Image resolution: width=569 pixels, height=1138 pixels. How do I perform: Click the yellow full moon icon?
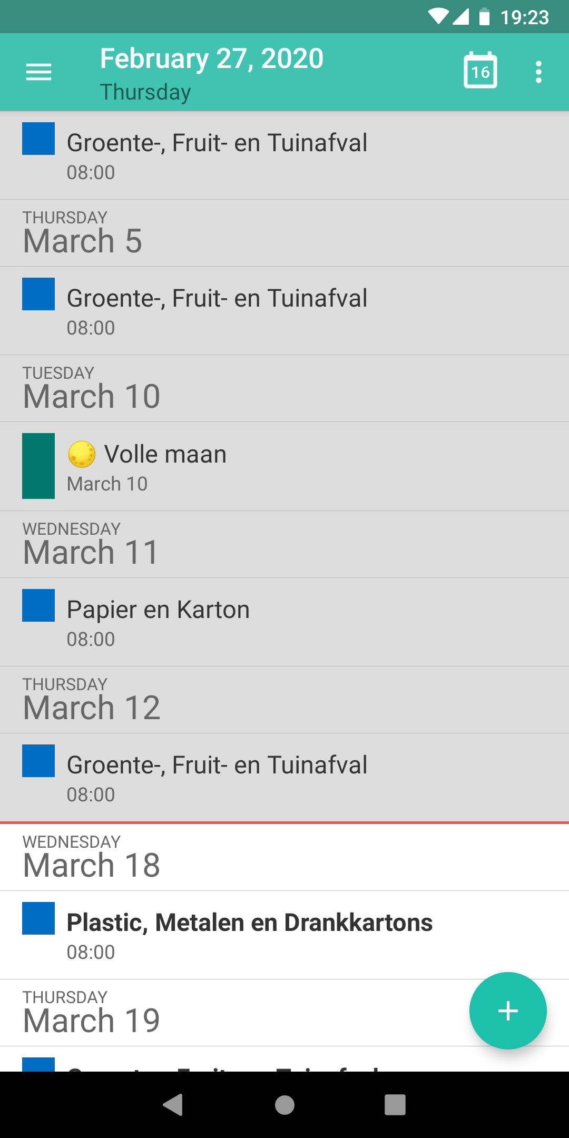tap(82, 454)
